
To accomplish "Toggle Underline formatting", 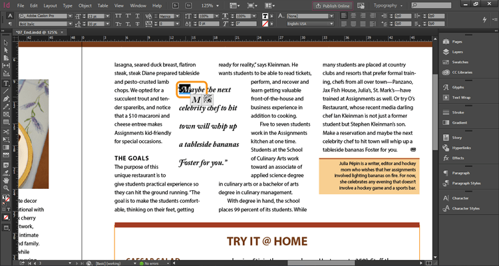I will pos(138,16).
